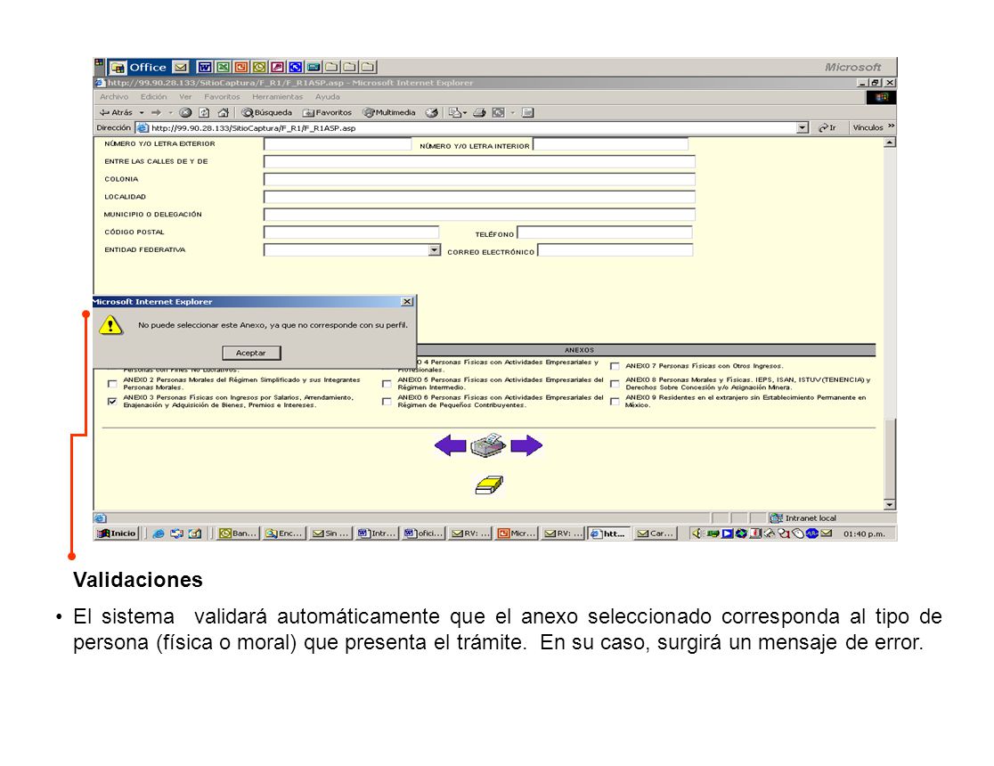994x766 pixels.
Task: Open the mail dropdown icon on the IE toolbar
Action: [x=457, y=113]
